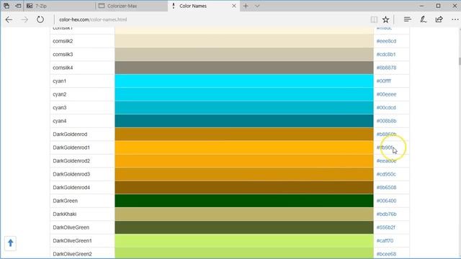461x259 pixels.
Task: Open the Hub icon
Action: pos(408,19)
